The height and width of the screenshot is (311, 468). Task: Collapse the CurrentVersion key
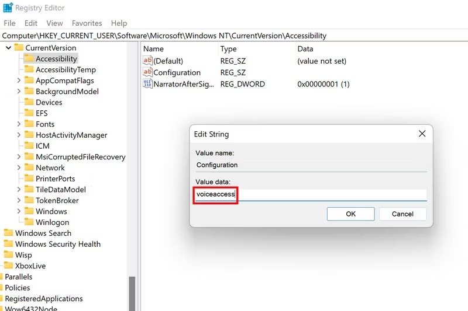coord(8,48)
